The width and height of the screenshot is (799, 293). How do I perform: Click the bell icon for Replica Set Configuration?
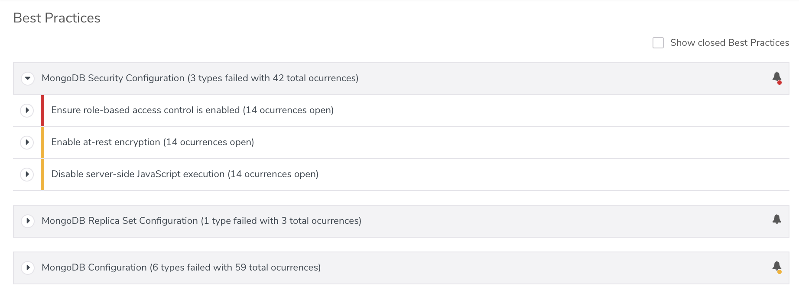pos(776,220)
